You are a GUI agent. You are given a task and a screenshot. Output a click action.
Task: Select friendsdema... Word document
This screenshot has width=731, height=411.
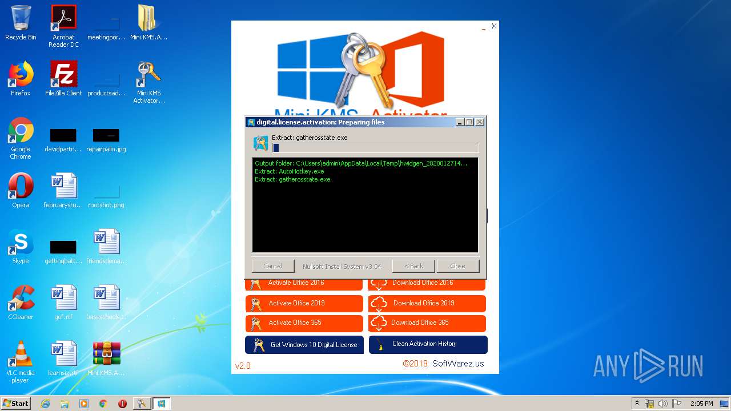106,247
